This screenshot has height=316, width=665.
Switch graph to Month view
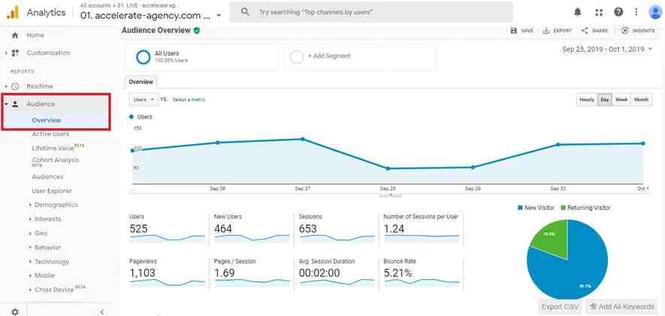coord(641,100)
